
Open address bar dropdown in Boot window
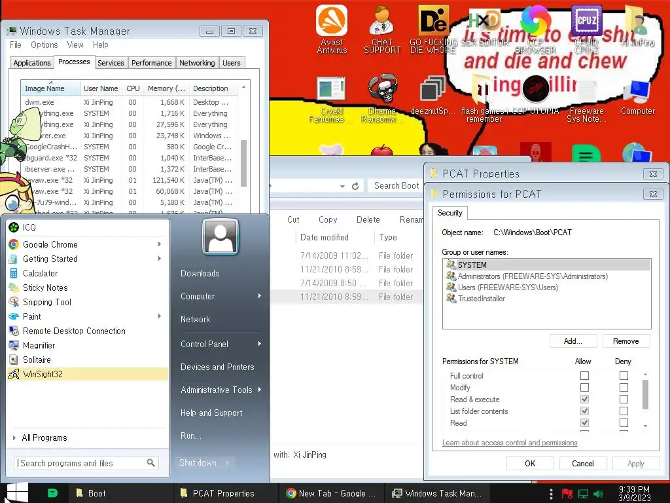tap(342, 186)
